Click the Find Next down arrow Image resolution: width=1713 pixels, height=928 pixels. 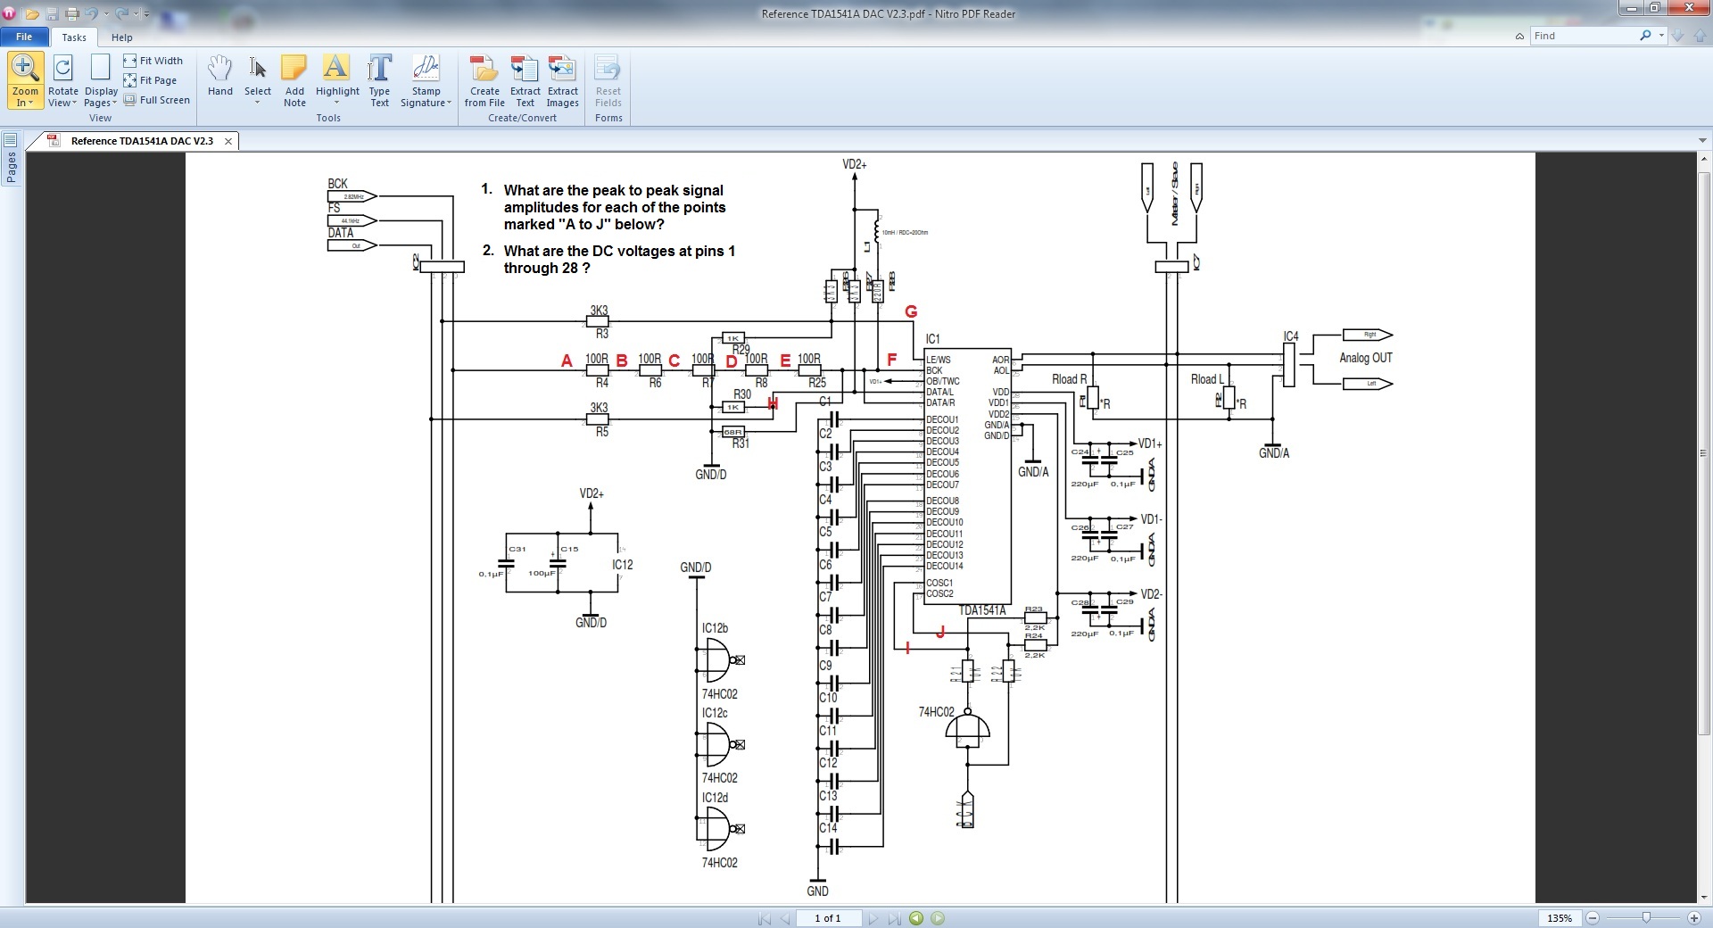(x=1677, y=36)
